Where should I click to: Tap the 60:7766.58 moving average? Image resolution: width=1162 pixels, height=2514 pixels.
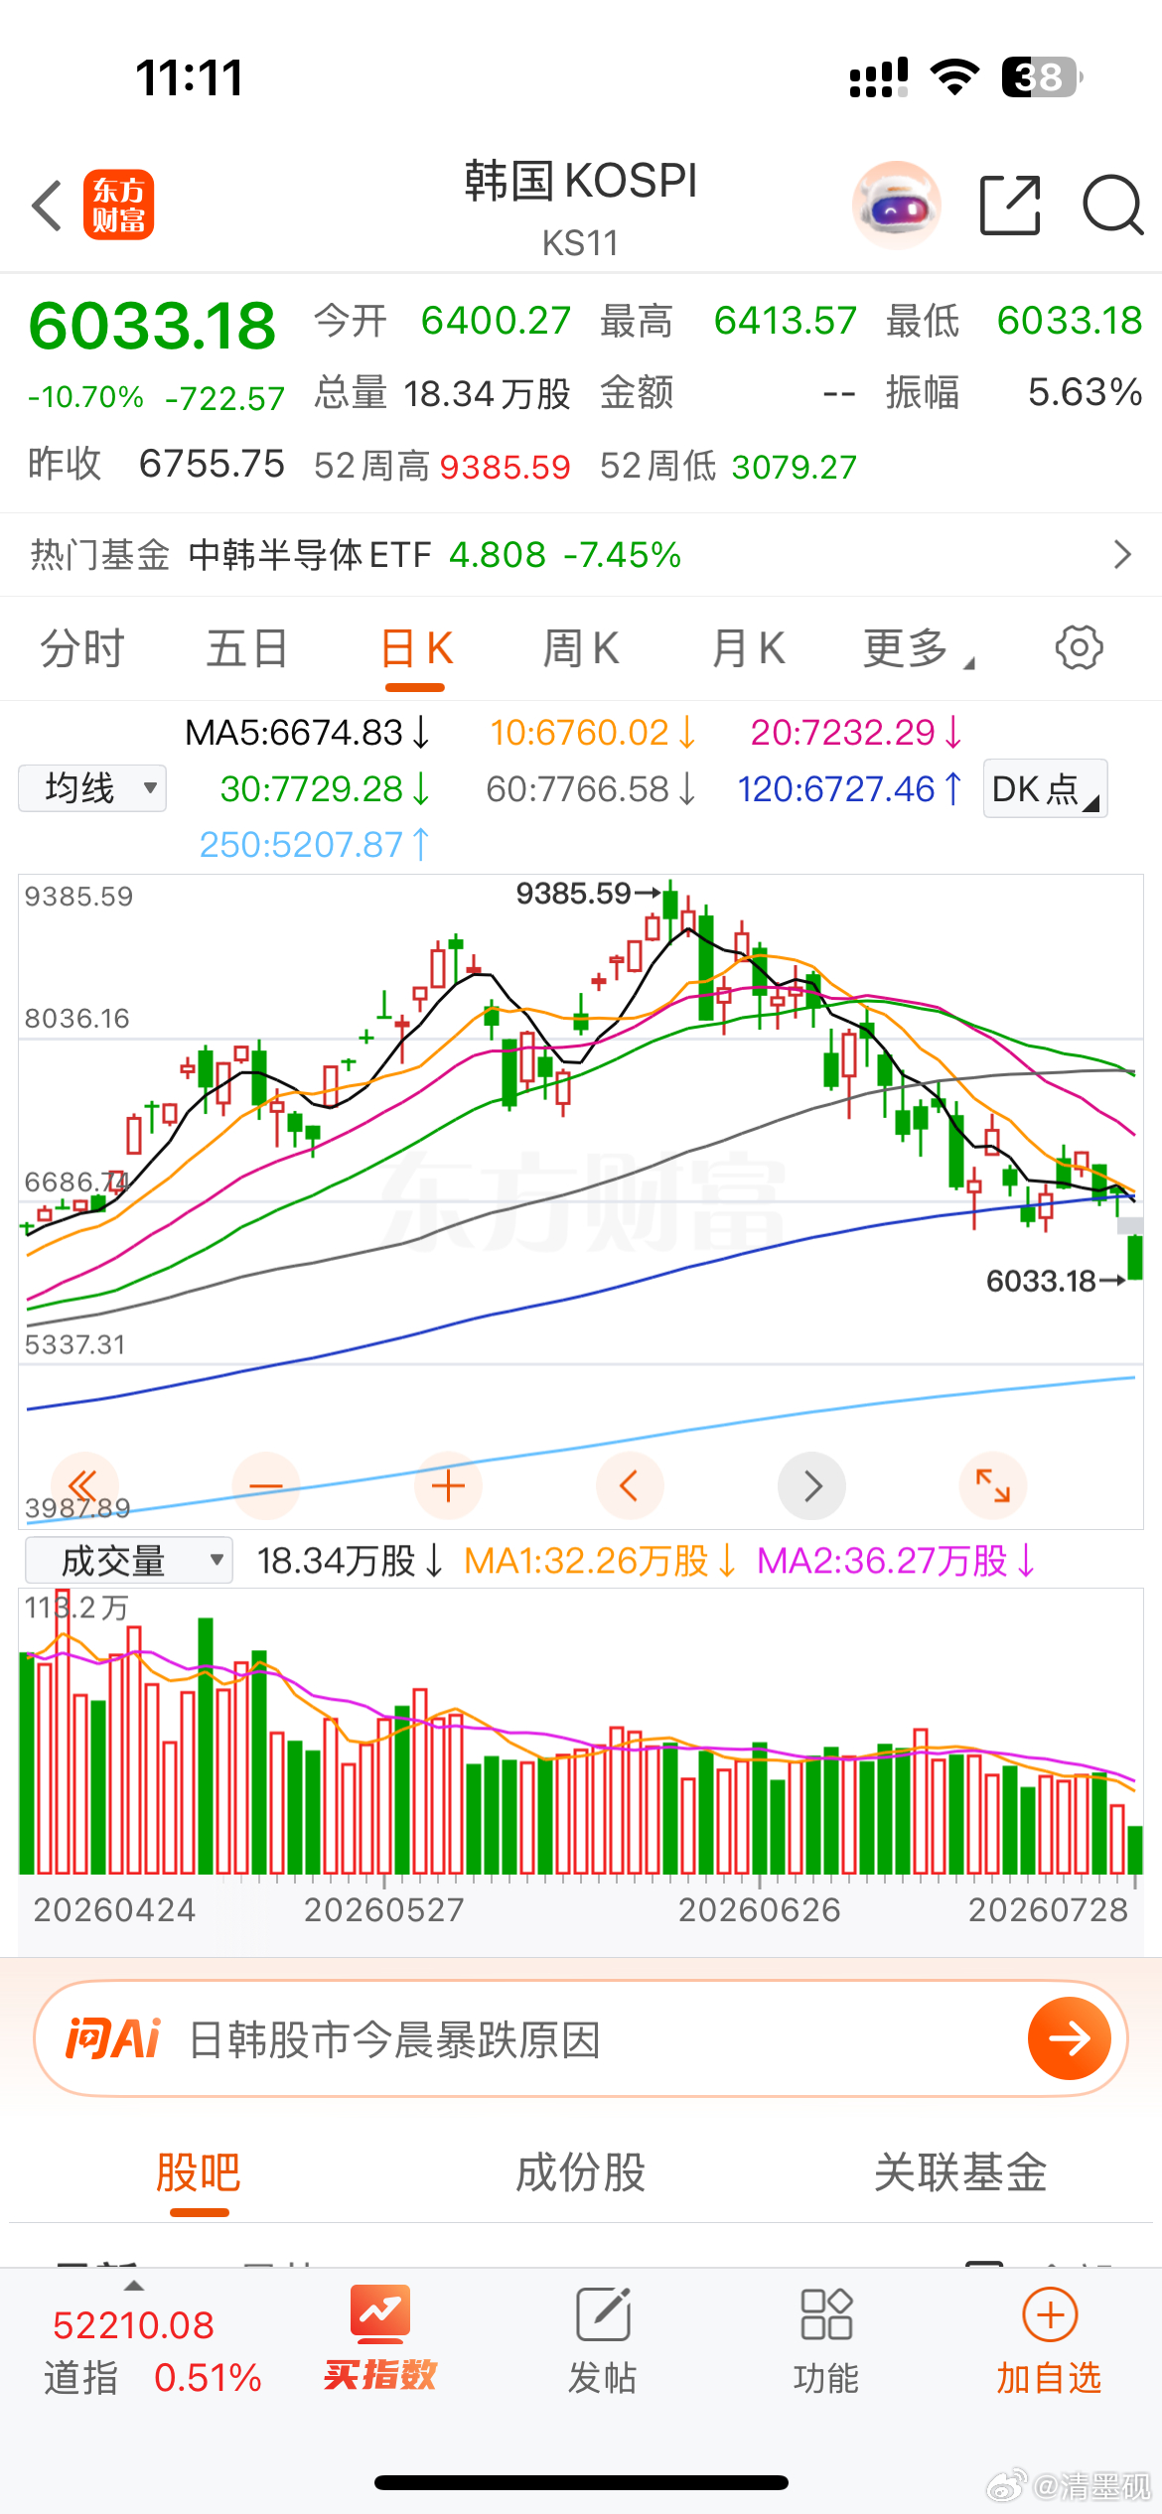pyautogui.click(x=590, y=789)
